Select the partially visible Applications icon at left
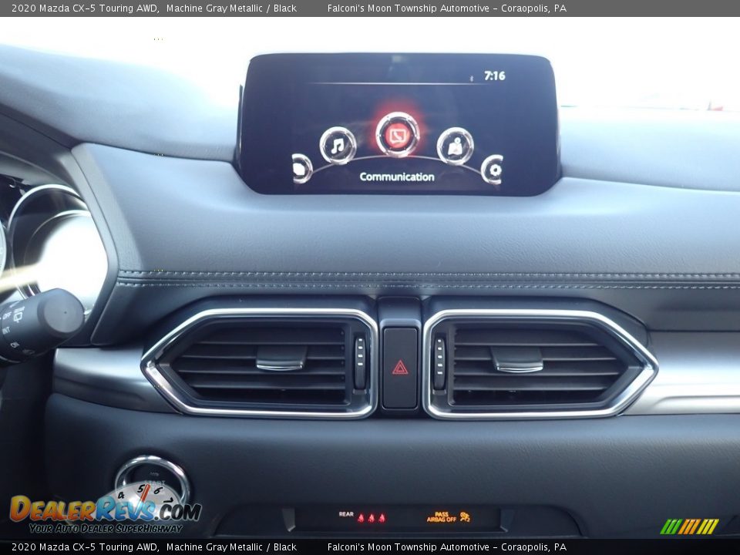 click(x=301, y=168)
